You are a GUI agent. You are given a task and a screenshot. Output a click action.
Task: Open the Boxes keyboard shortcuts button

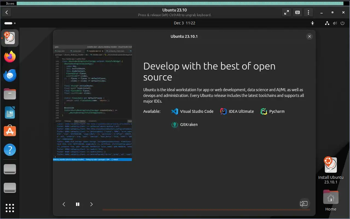[297, 12]
